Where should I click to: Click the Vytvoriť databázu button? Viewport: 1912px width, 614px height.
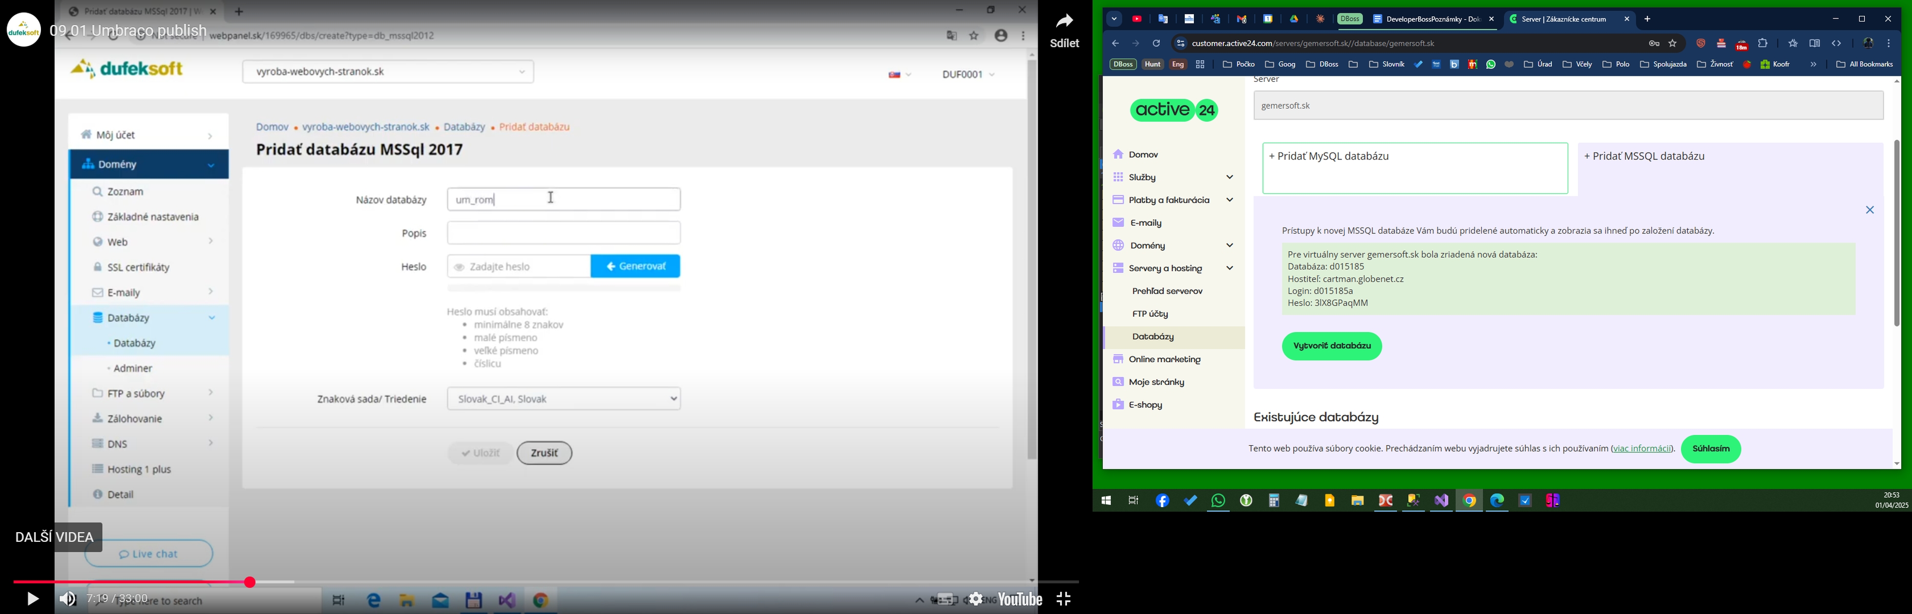pos(1332,346)
